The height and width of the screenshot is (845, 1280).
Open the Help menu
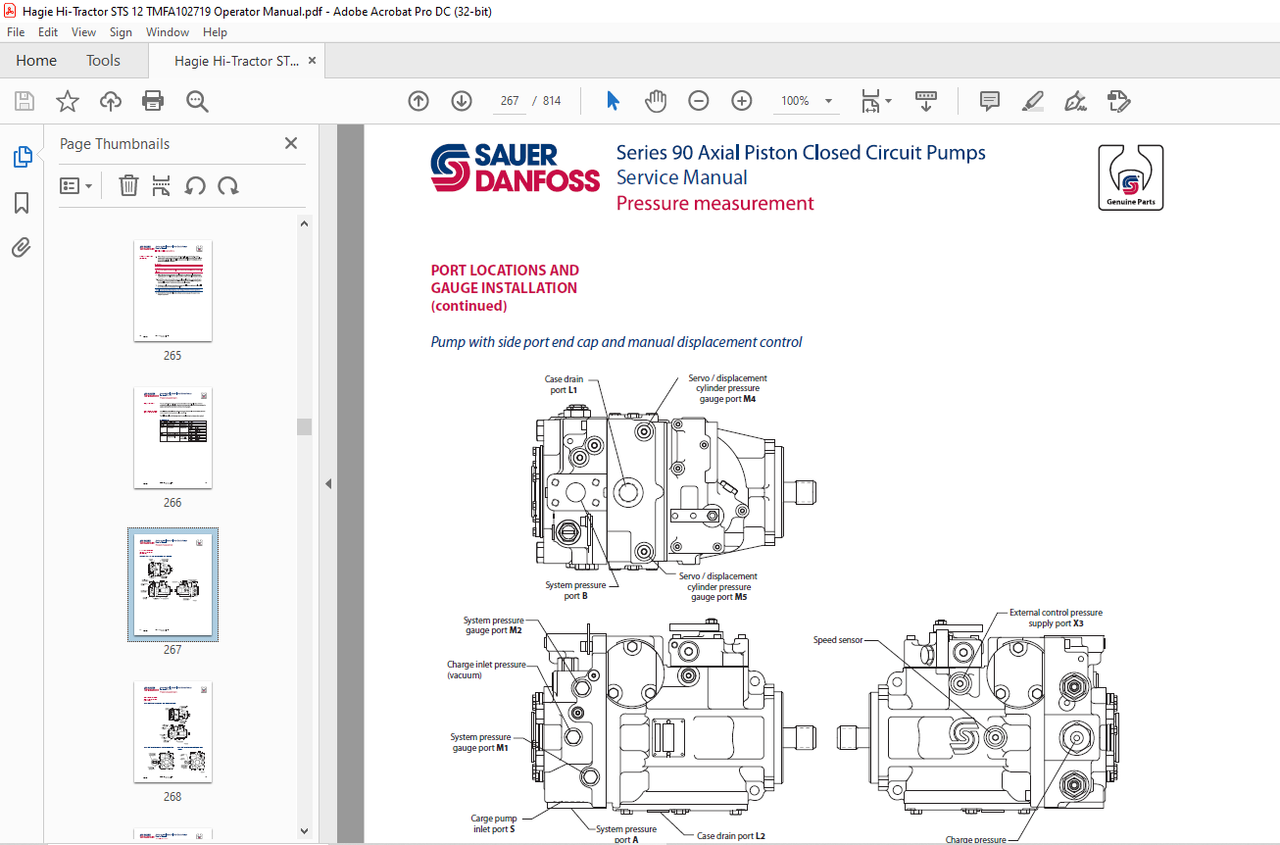pyautogui.click(x=215, y=32)
